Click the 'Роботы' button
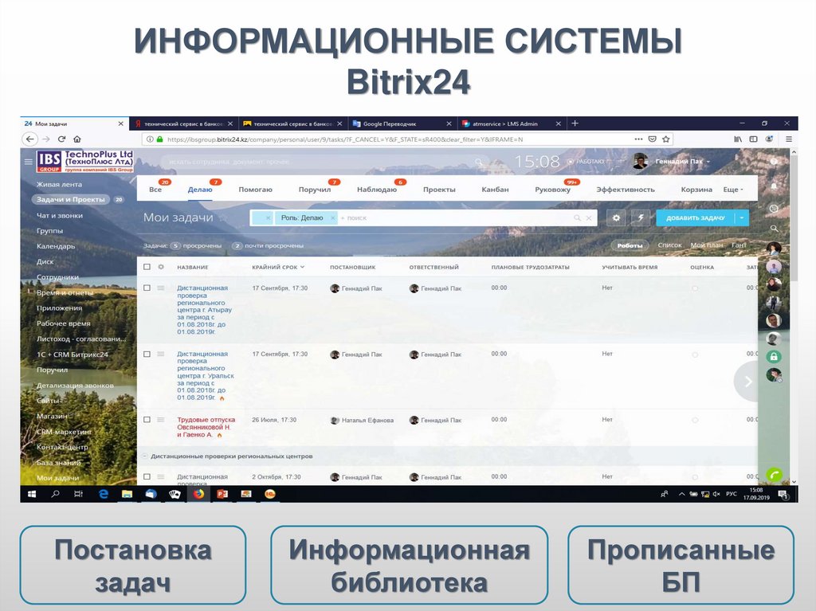816x611 pixels. coord(630,245)
